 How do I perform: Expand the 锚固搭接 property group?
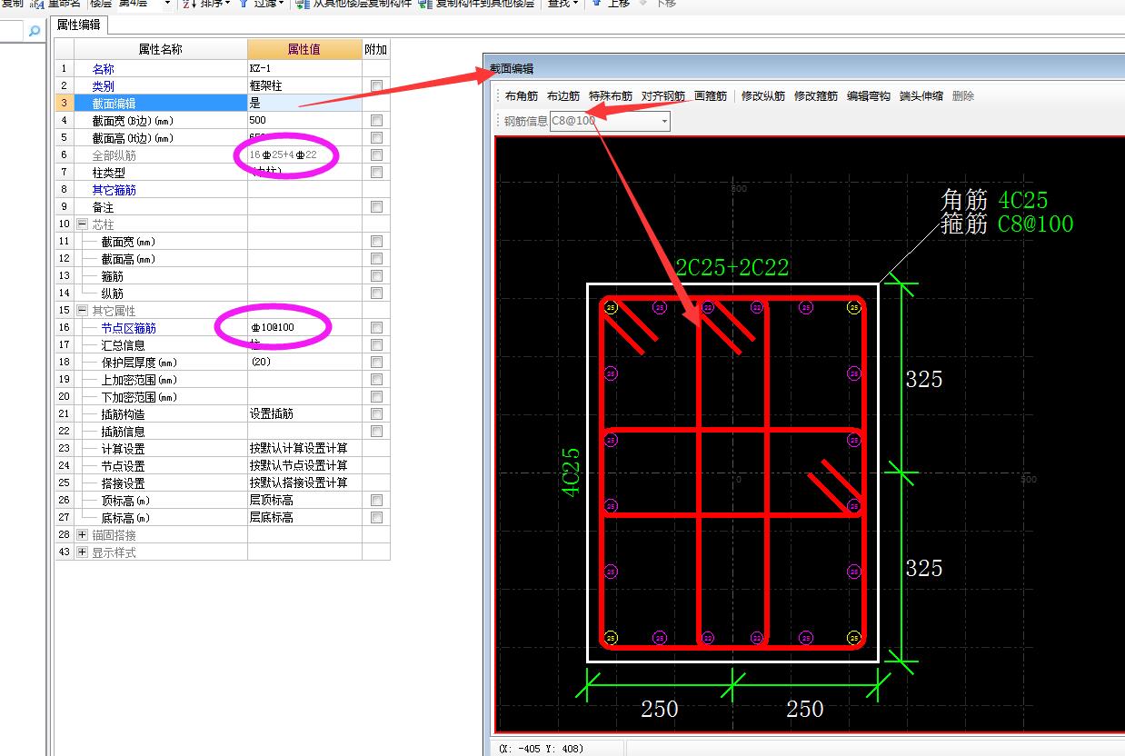click(83, 534)
